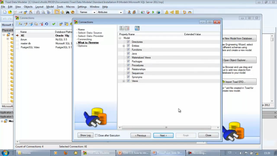Click the Print preview magnifier icon

pyautogui.click(x=43, y=12)
